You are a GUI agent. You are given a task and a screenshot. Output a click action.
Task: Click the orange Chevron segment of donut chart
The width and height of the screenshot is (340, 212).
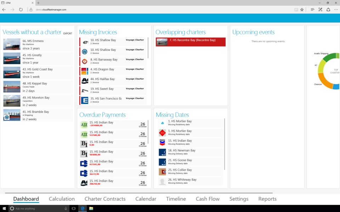[325, 82]
